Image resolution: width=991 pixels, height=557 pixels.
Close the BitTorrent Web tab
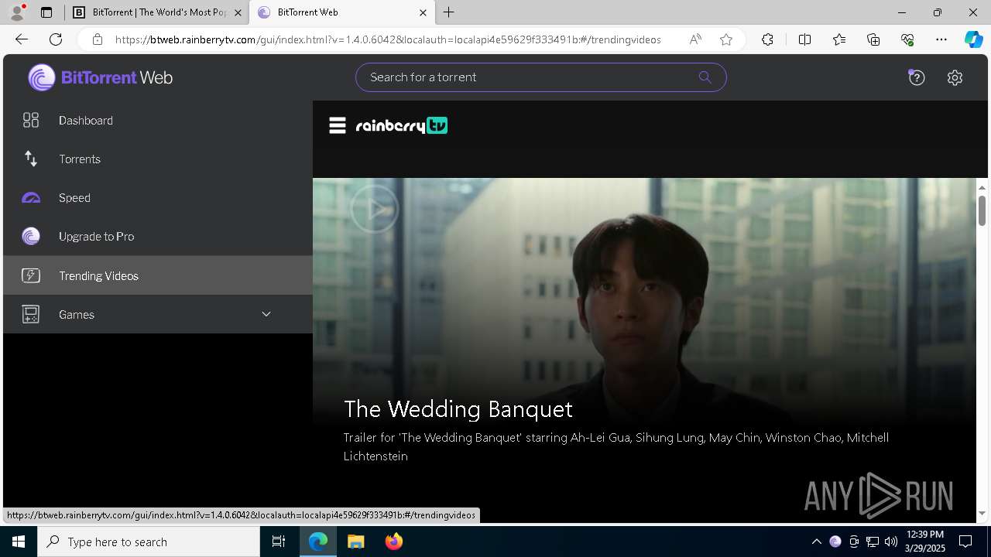point(423,12)
